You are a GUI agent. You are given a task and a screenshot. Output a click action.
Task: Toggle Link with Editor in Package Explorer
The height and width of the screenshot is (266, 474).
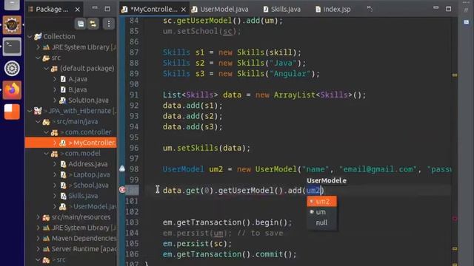click(93, 24)
